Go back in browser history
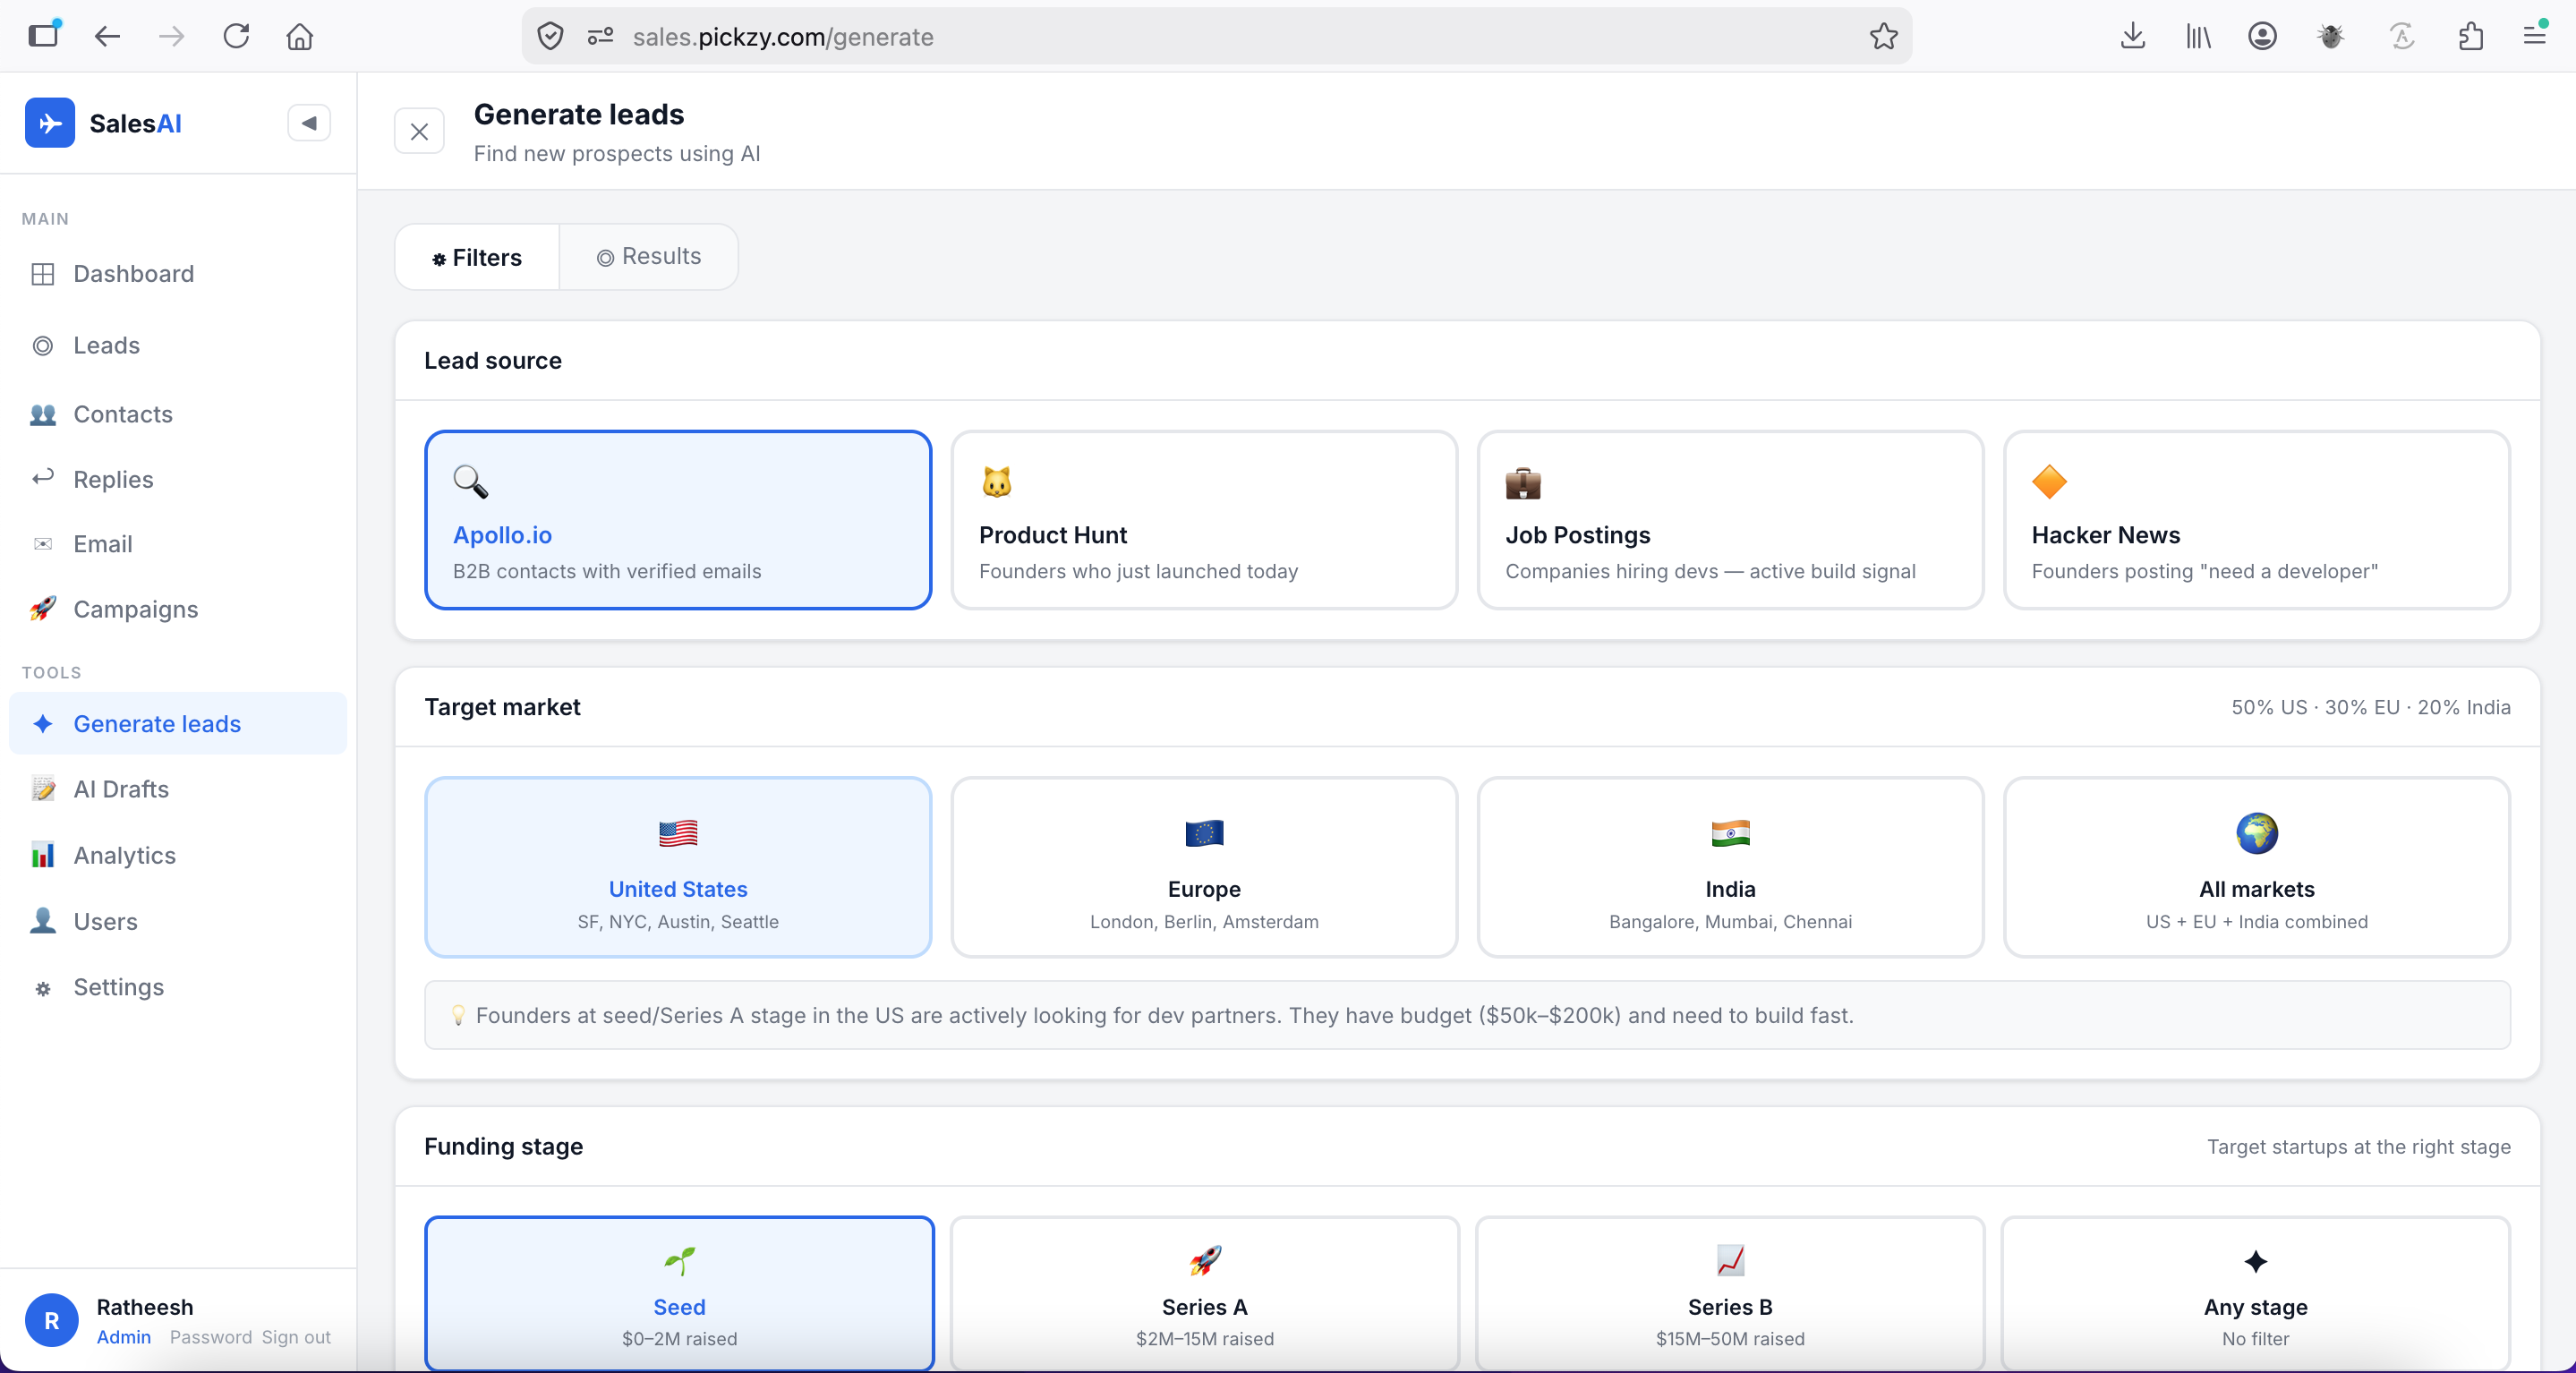 (x=107, y=37)
